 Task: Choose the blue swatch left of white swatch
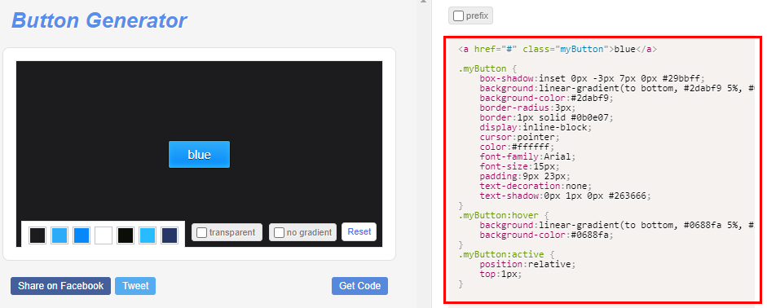click(82, 235)
